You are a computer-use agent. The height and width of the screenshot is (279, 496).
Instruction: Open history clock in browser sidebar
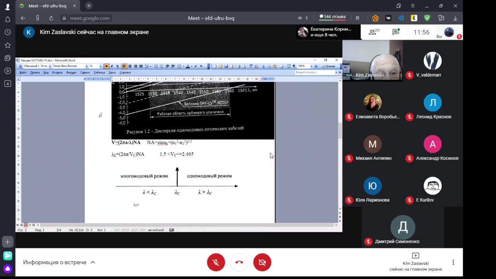click(7, 32)
